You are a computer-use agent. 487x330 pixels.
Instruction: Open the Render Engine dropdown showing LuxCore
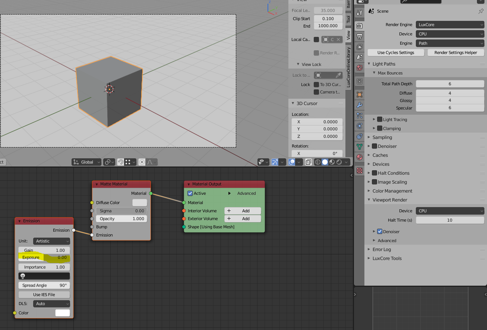coord(450,25)
